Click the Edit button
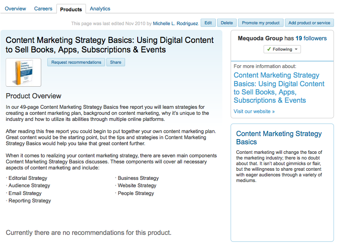The width and height of the screenshot is (337, 244). [208, 23]
